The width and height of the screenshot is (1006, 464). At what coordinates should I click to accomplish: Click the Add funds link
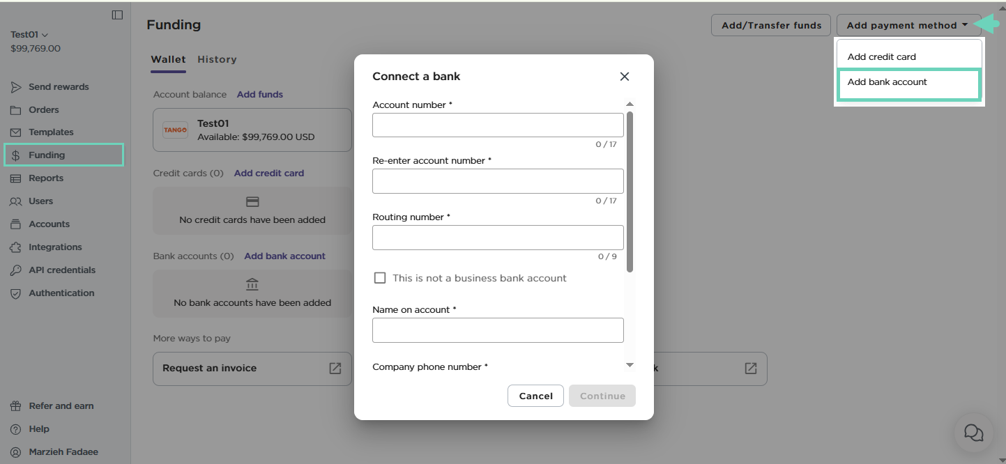pyautogui.click(x=260, y=94)
